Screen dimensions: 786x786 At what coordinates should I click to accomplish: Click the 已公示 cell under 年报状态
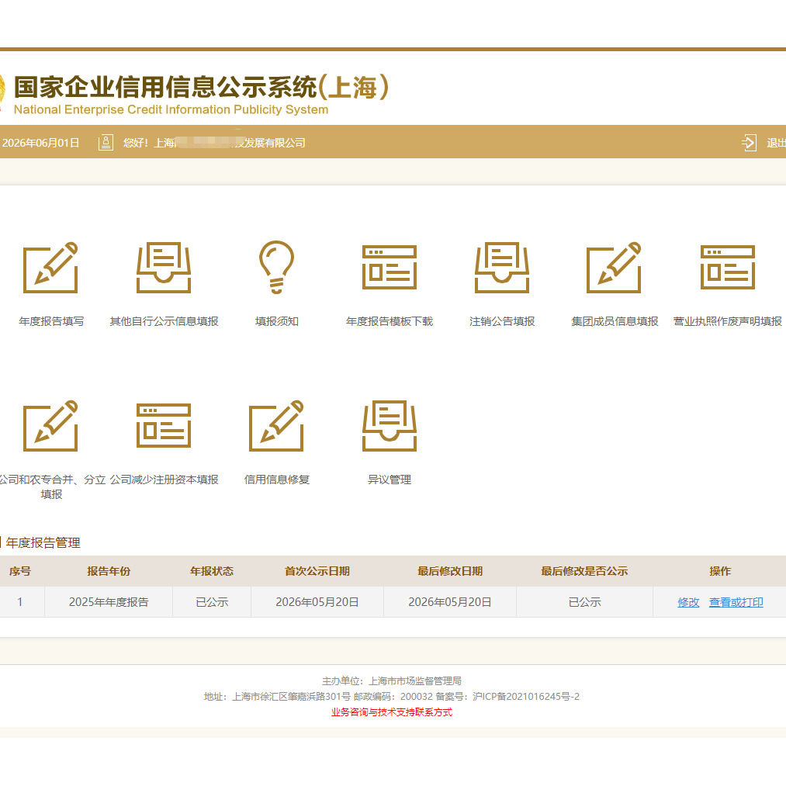[x=212, y=602]
